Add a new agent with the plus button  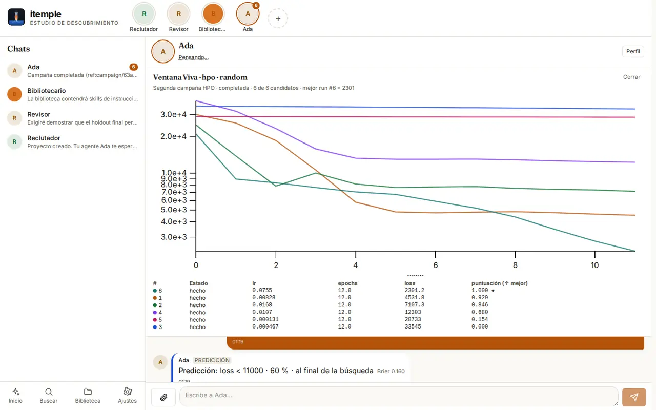pos(278,18)
